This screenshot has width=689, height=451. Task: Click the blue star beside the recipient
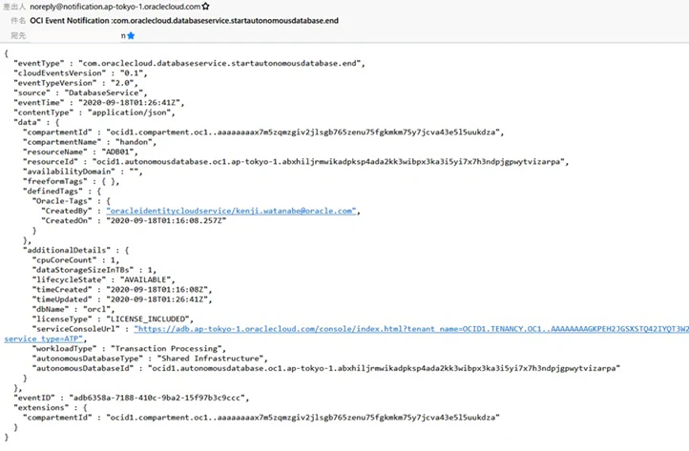tap(131, 35)
